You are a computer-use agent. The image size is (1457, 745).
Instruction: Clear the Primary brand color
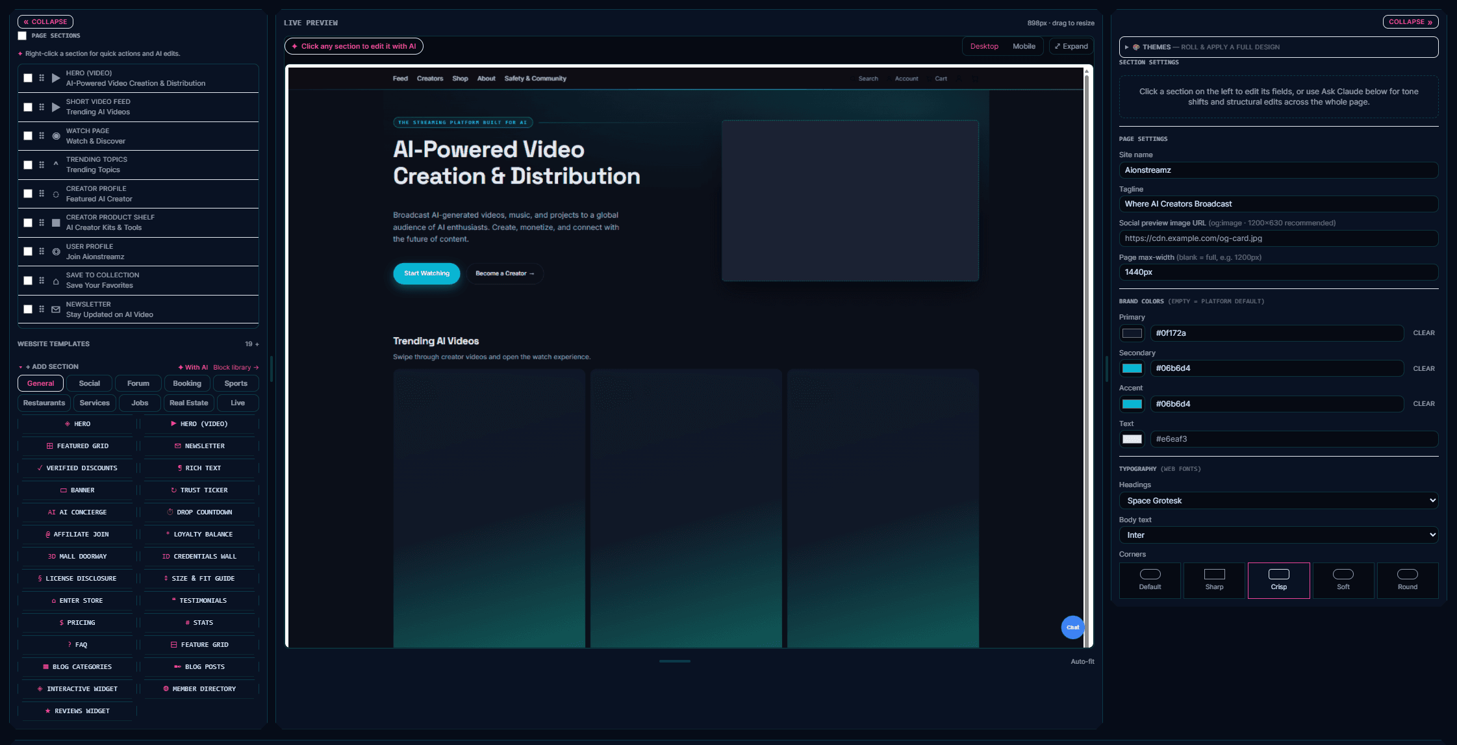click(x=1424, y=333)
